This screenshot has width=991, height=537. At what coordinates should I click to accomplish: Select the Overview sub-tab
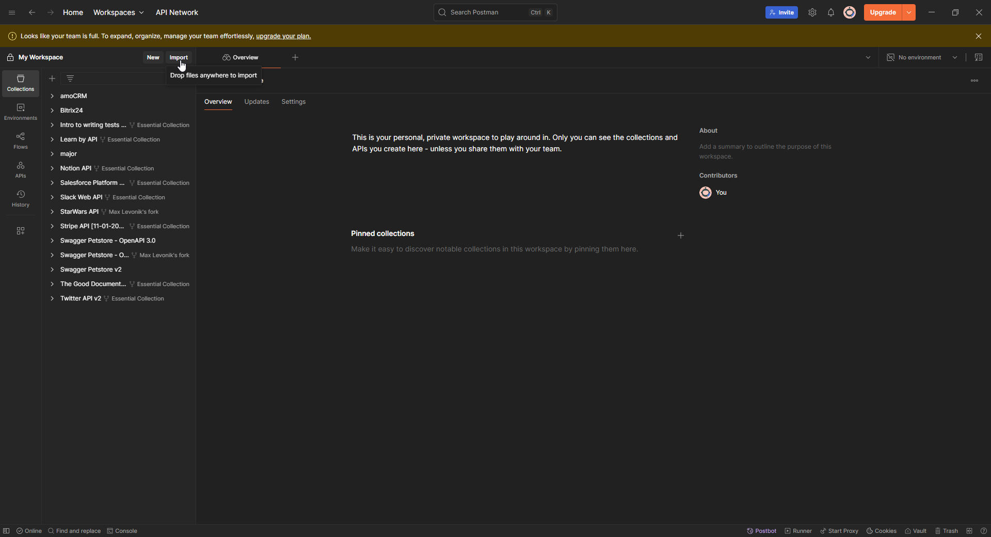click(218, 102)
